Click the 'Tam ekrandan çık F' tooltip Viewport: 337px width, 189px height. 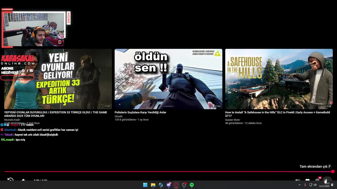315,166
